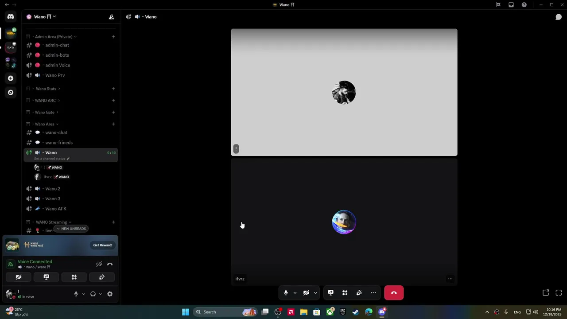Open the Quests flag icon in title bar
This screenshot has height=319, width=567.
(x=498, y=5)
